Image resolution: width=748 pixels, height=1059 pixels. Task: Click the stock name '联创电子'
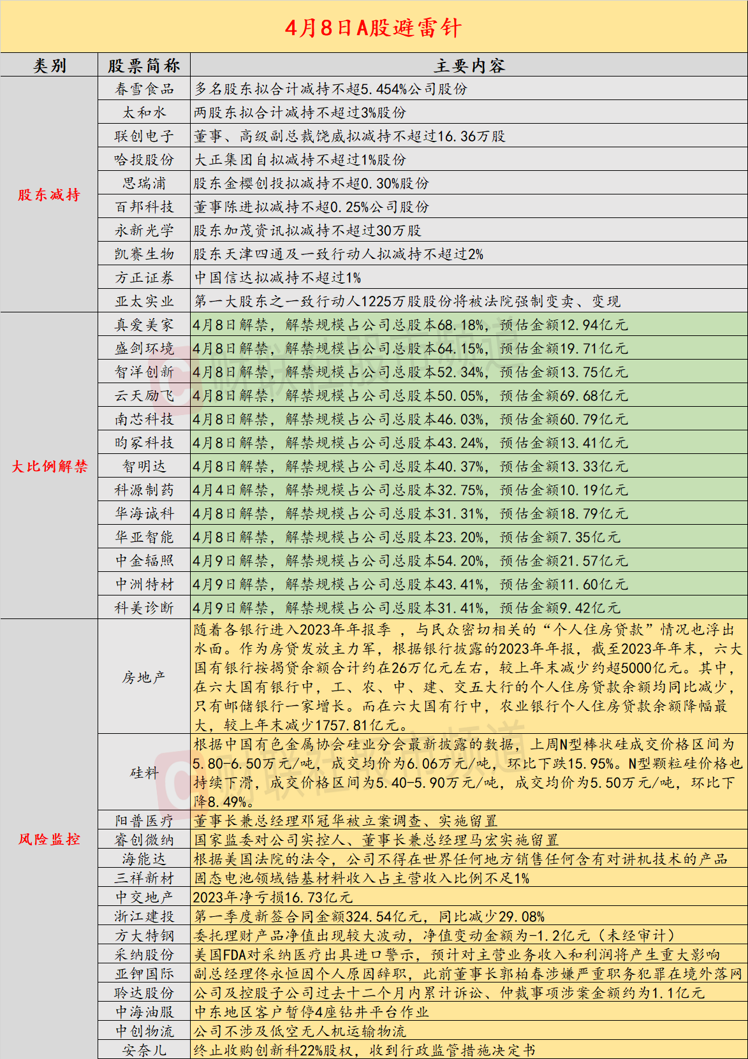pyautogui.click(x=144, y=136)
